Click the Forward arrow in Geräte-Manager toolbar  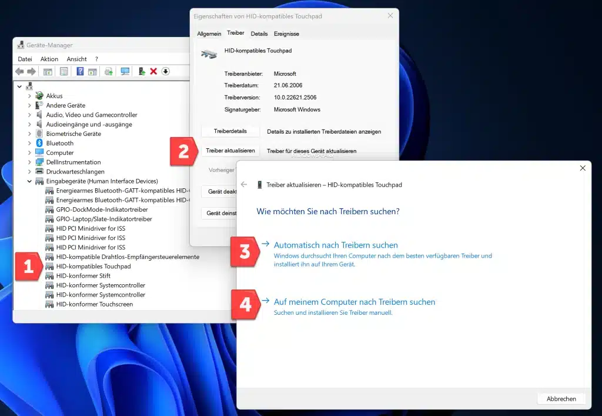point(32,71)
